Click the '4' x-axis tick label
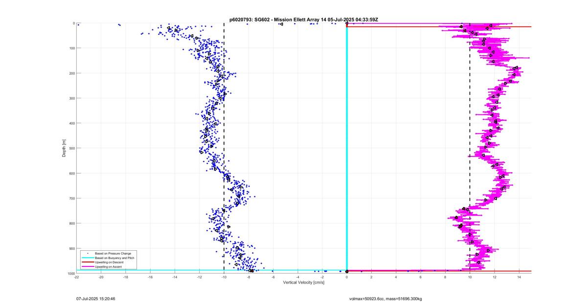This screenshot has height=307, width=587. (x=396, y=277)
